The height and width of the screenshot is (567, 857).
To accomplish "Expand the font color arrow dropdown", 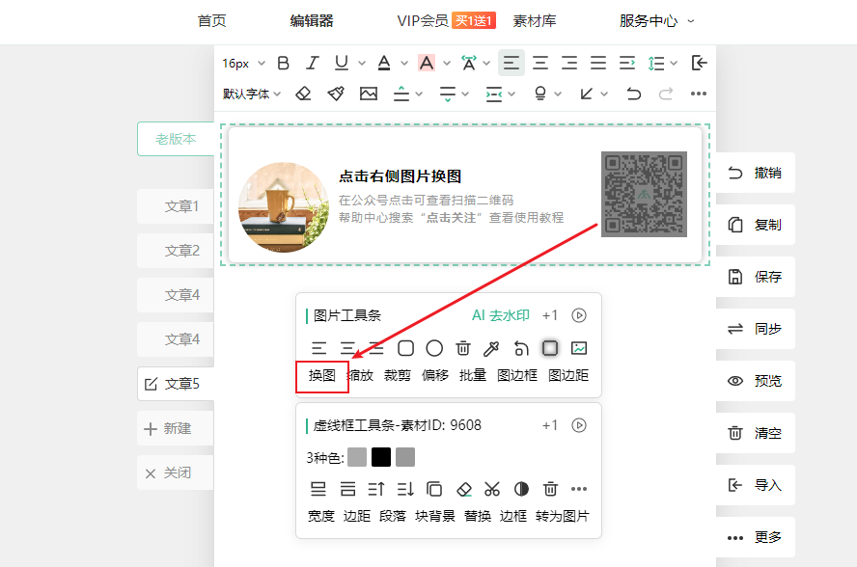I will pos(404,64).
